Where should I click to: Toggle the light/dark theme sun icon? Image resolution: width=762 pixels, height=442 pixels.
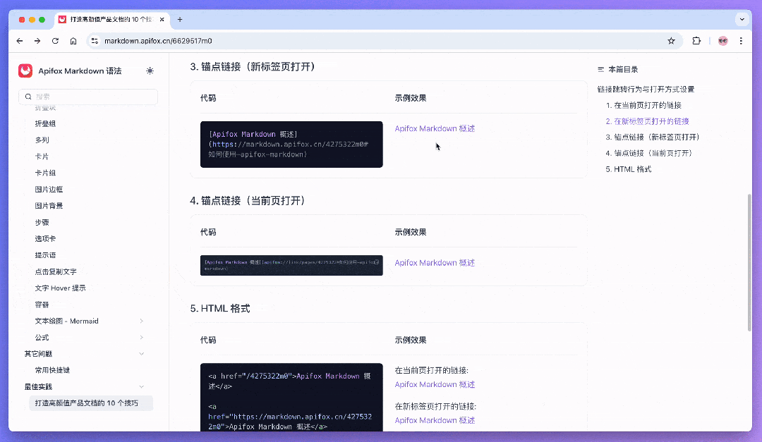[x=150, y=71]
